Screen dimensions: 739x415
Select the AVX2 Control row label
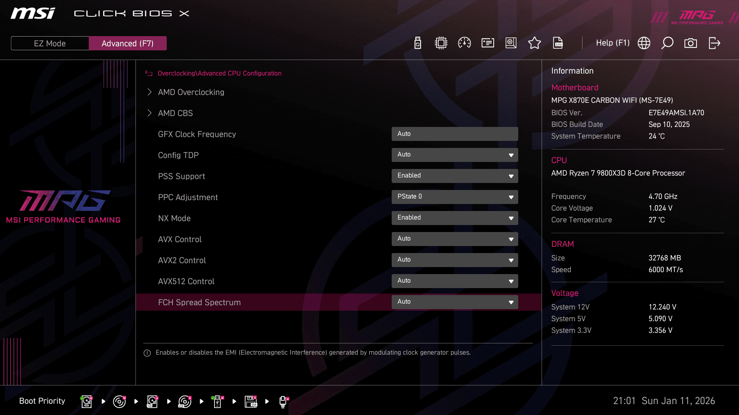pyautogui.click(x=182, y=260)
